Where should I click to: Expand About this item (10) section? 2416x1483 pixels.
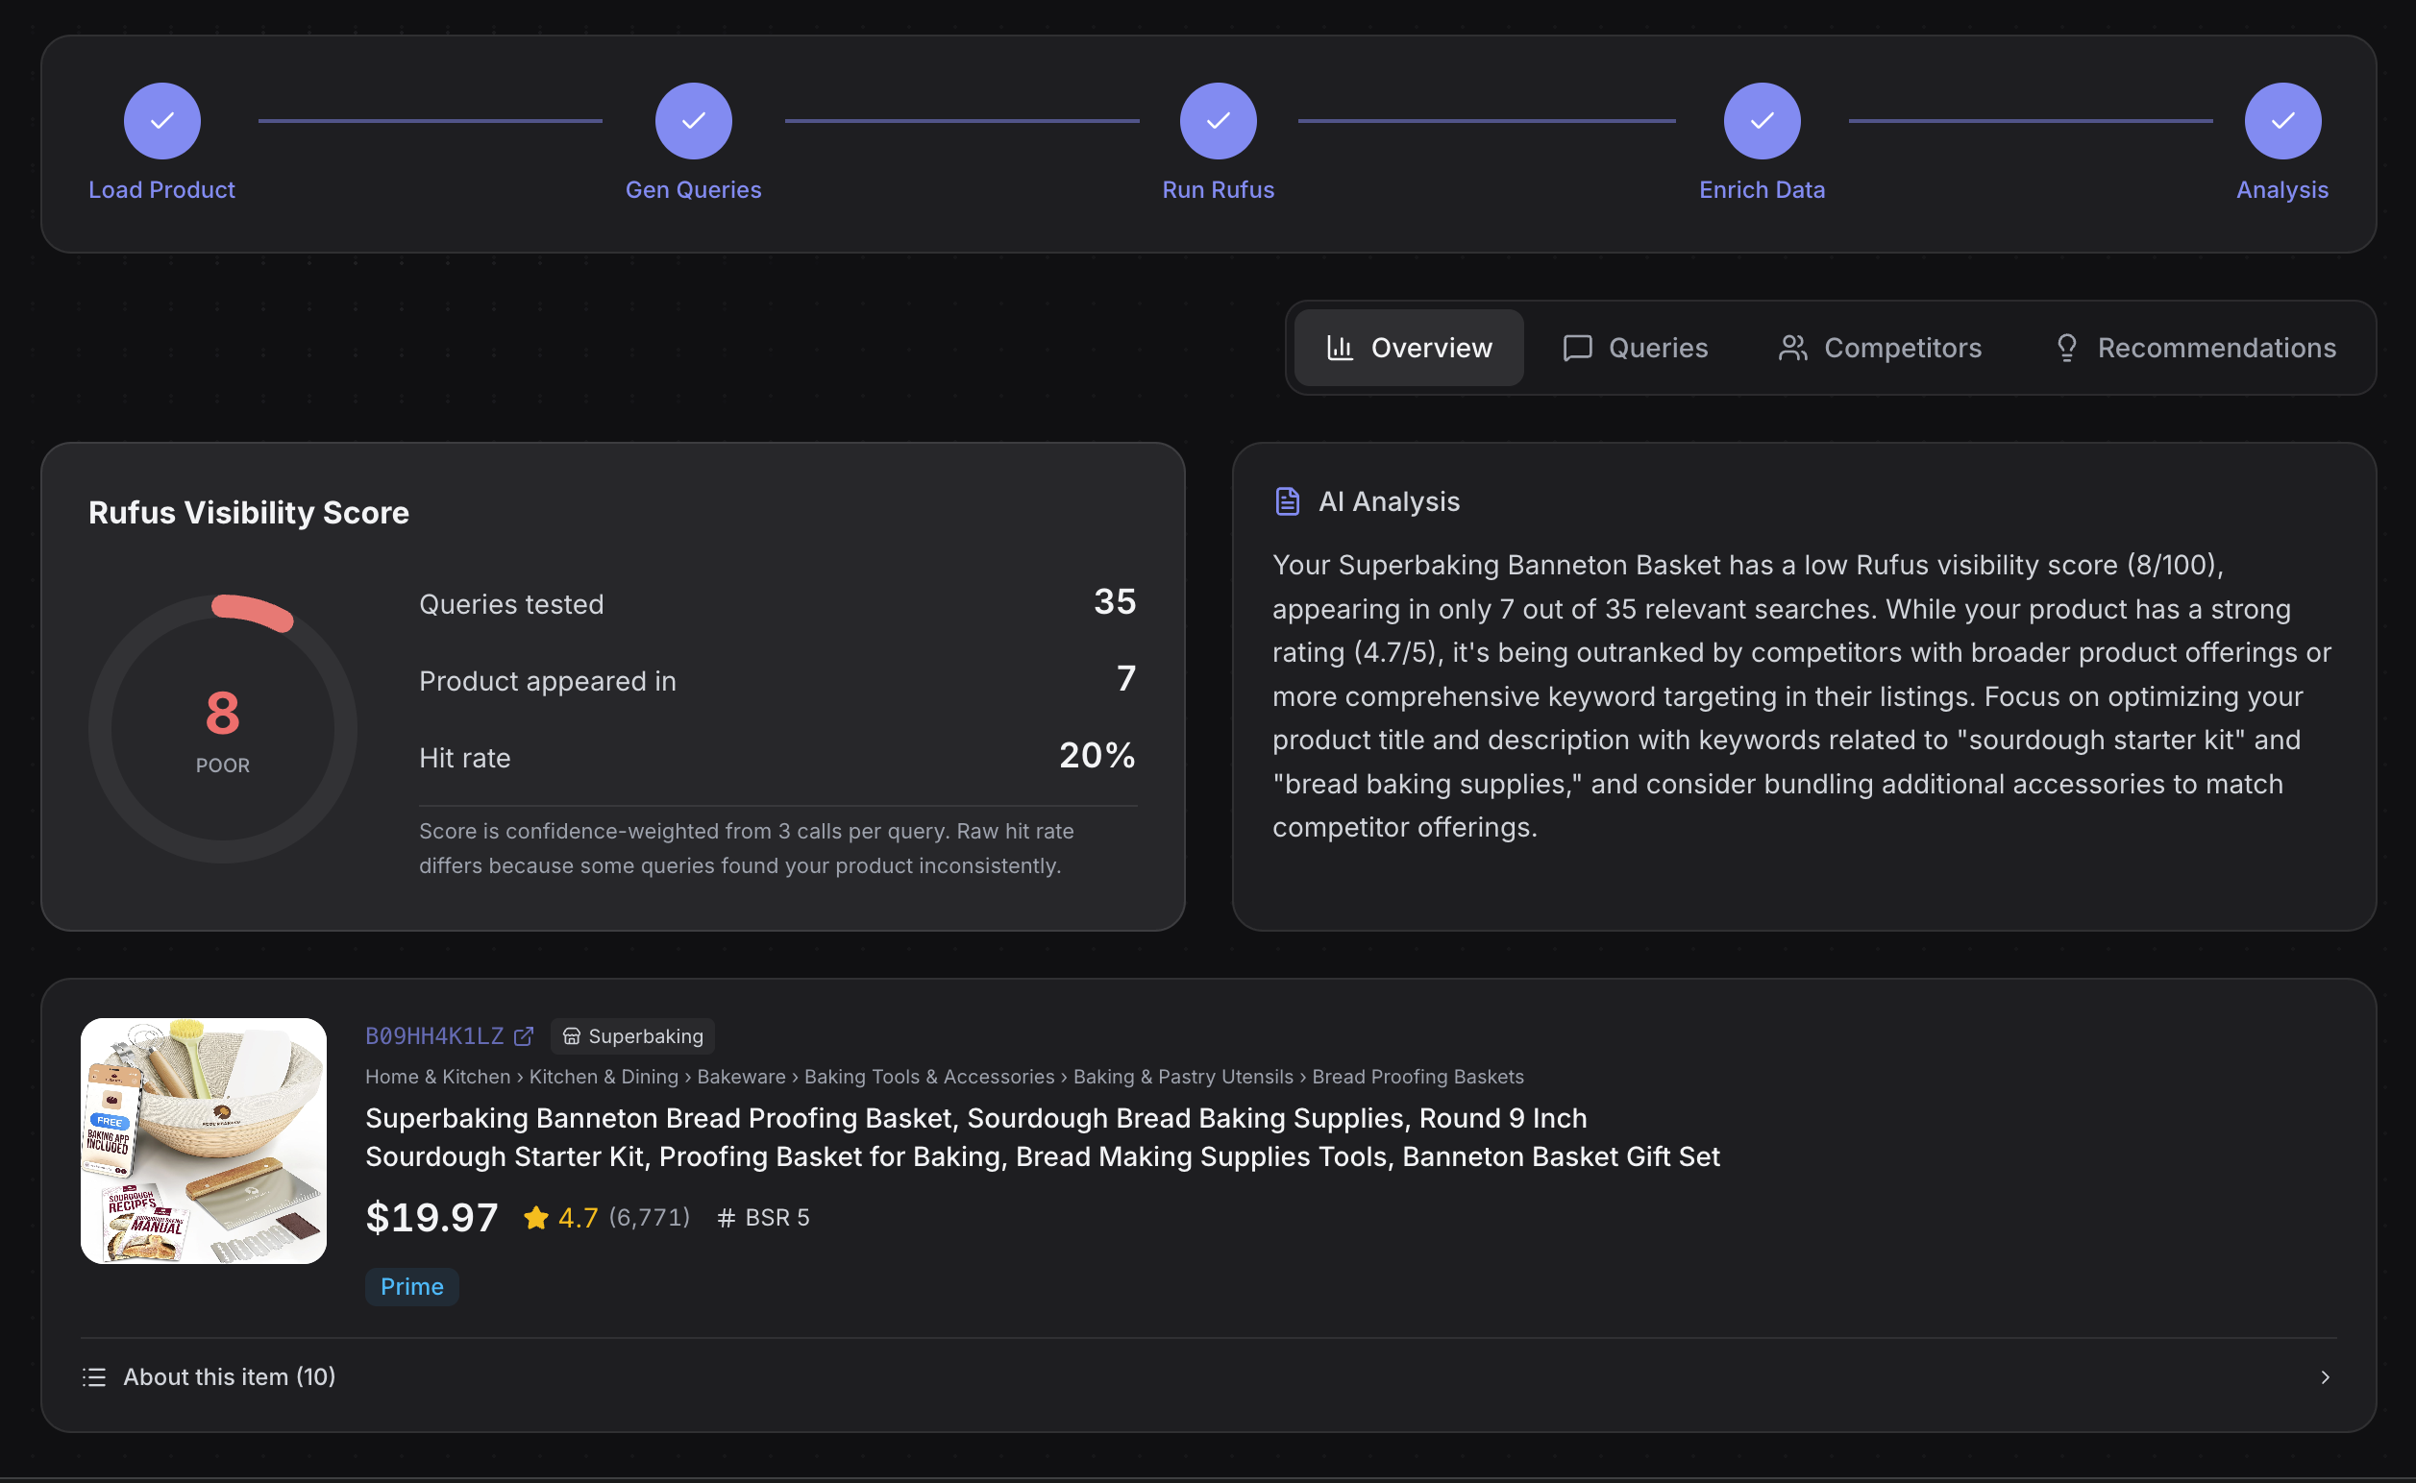[x=229, y=1377]
